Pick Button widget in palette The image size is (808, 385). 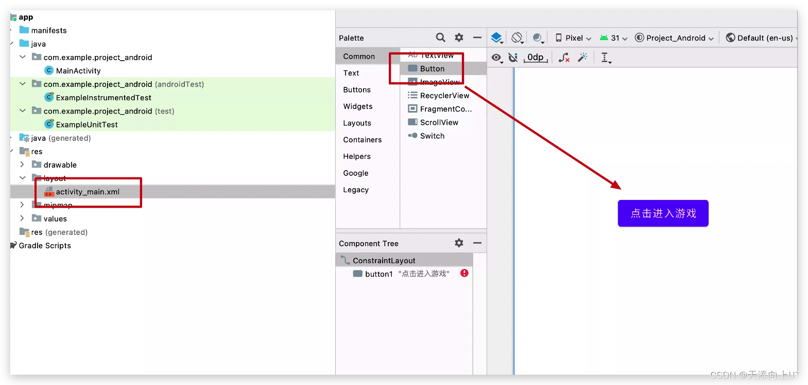(443, 69)
